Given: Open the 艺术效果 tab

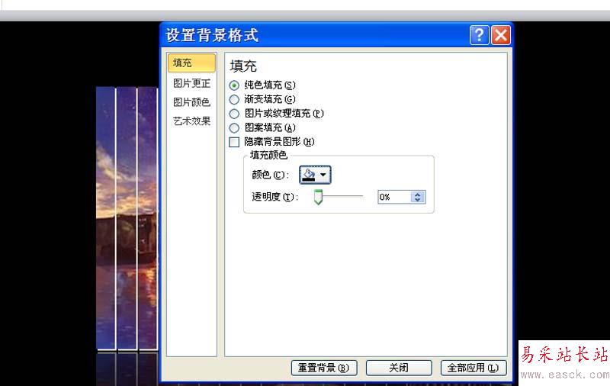Looking at the screenshot, I should click(191, 121).
